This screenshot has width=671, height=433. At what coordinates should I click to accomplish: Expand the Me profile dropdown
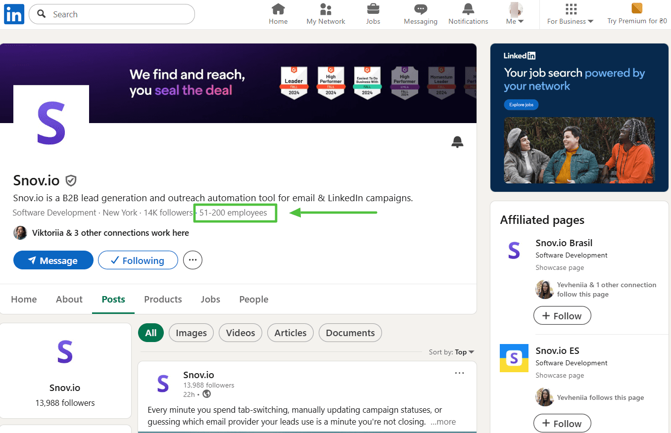point(515,15)
